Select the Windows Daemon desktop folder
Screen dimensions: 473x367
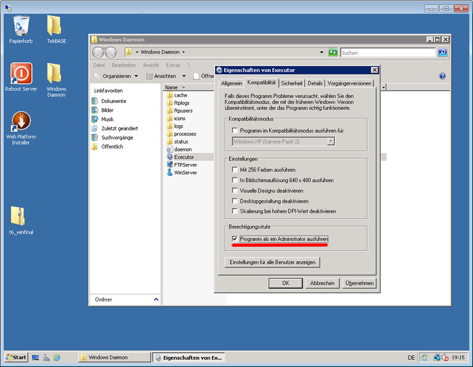(x=56, y=80)
